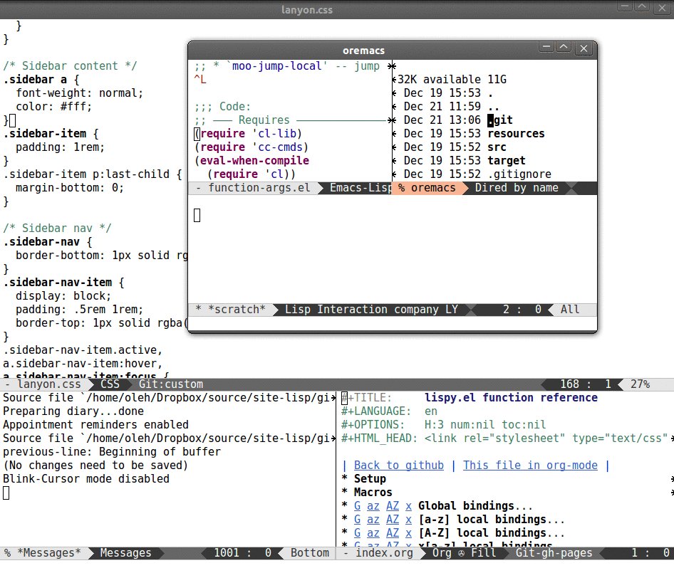Click the az icon on [a-z] local bindings row

click(x=373, y=519)
